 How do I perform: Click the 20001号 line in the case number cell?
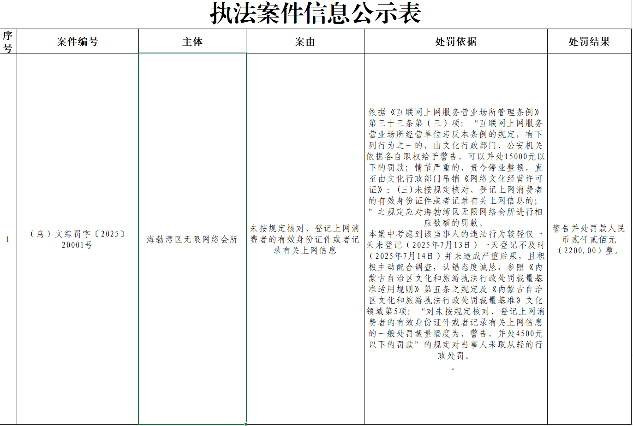[77, 245]
